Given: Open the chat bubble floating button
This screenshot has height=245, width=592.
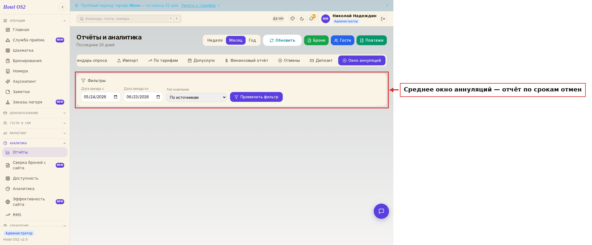Looking at the screenshot, I should click(x=381, y=211).
